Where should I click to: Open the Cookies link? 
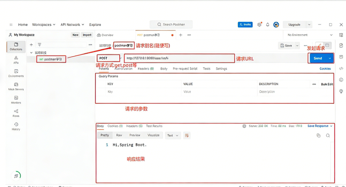click(325, 69)
